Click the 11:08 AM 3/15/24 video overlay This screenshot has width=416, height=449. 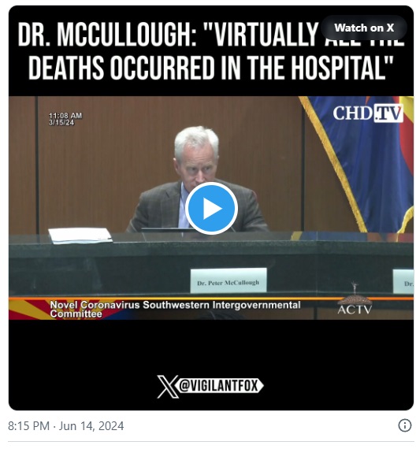65,119
